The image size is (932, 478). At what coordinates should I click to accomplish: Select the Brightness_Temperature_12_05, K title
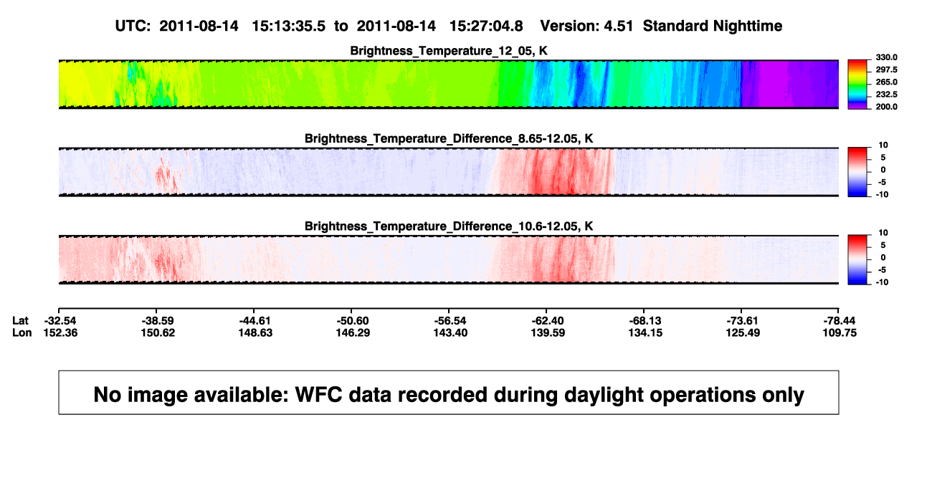(x=449, y=51)
